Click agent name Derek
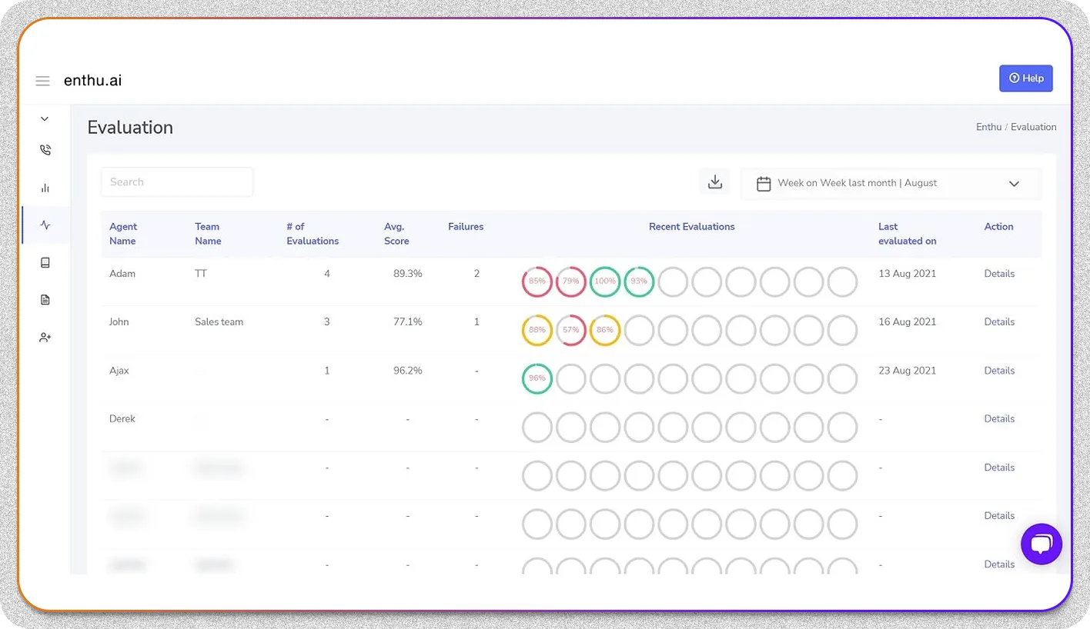1090x629 pixels. [x=122, y=419]
